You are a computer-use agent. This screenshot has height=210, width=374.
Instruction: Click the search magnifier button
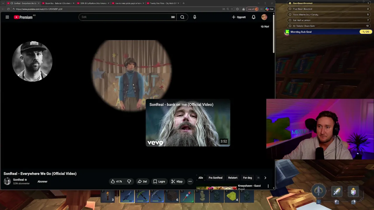(x=182, y=17)
